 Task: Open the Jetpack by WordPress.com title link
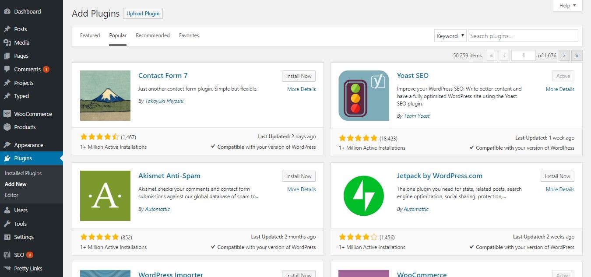point(440,175)
